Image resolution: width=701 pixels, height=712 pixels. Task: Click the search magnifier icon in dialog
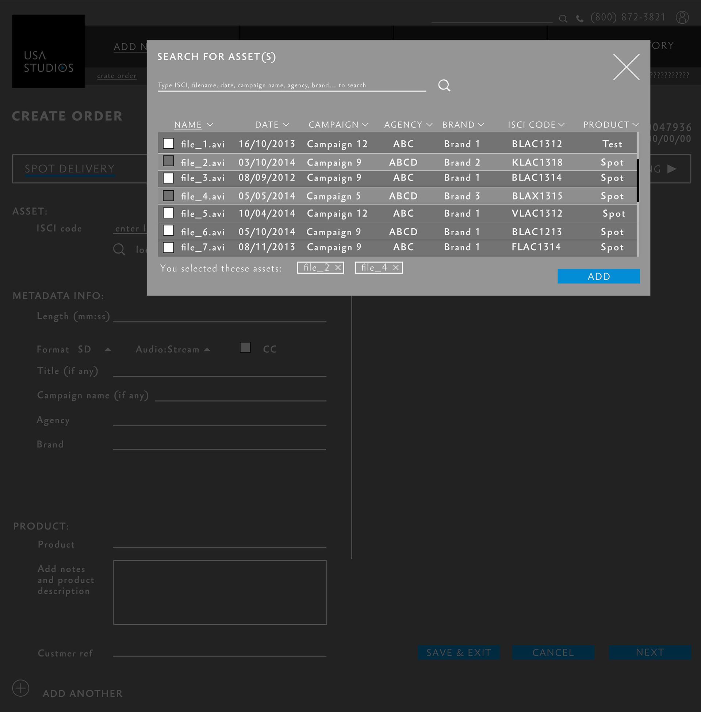click(x=444, y=85)
